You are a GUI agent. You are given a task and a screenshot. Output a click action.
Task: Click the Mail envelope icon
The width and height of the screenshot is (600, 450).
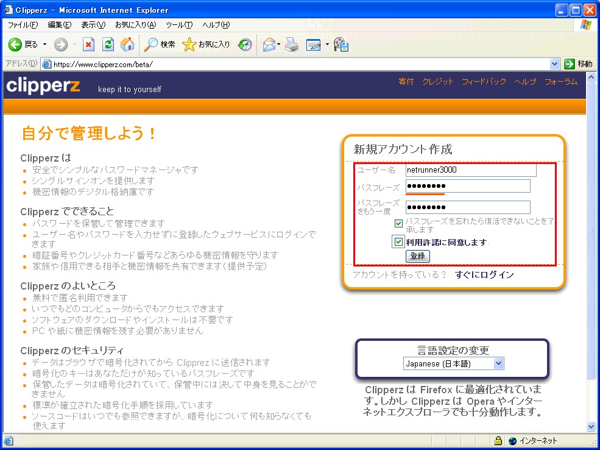point(269,45)
